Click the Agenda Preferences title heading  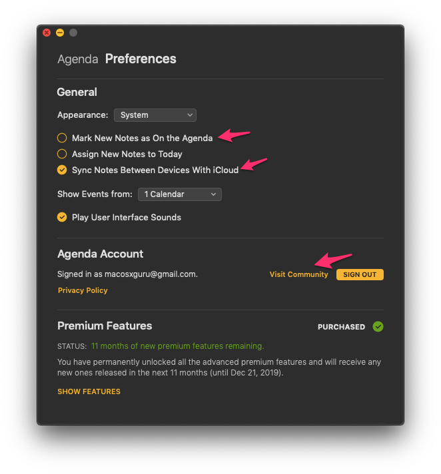coord(117,59)
